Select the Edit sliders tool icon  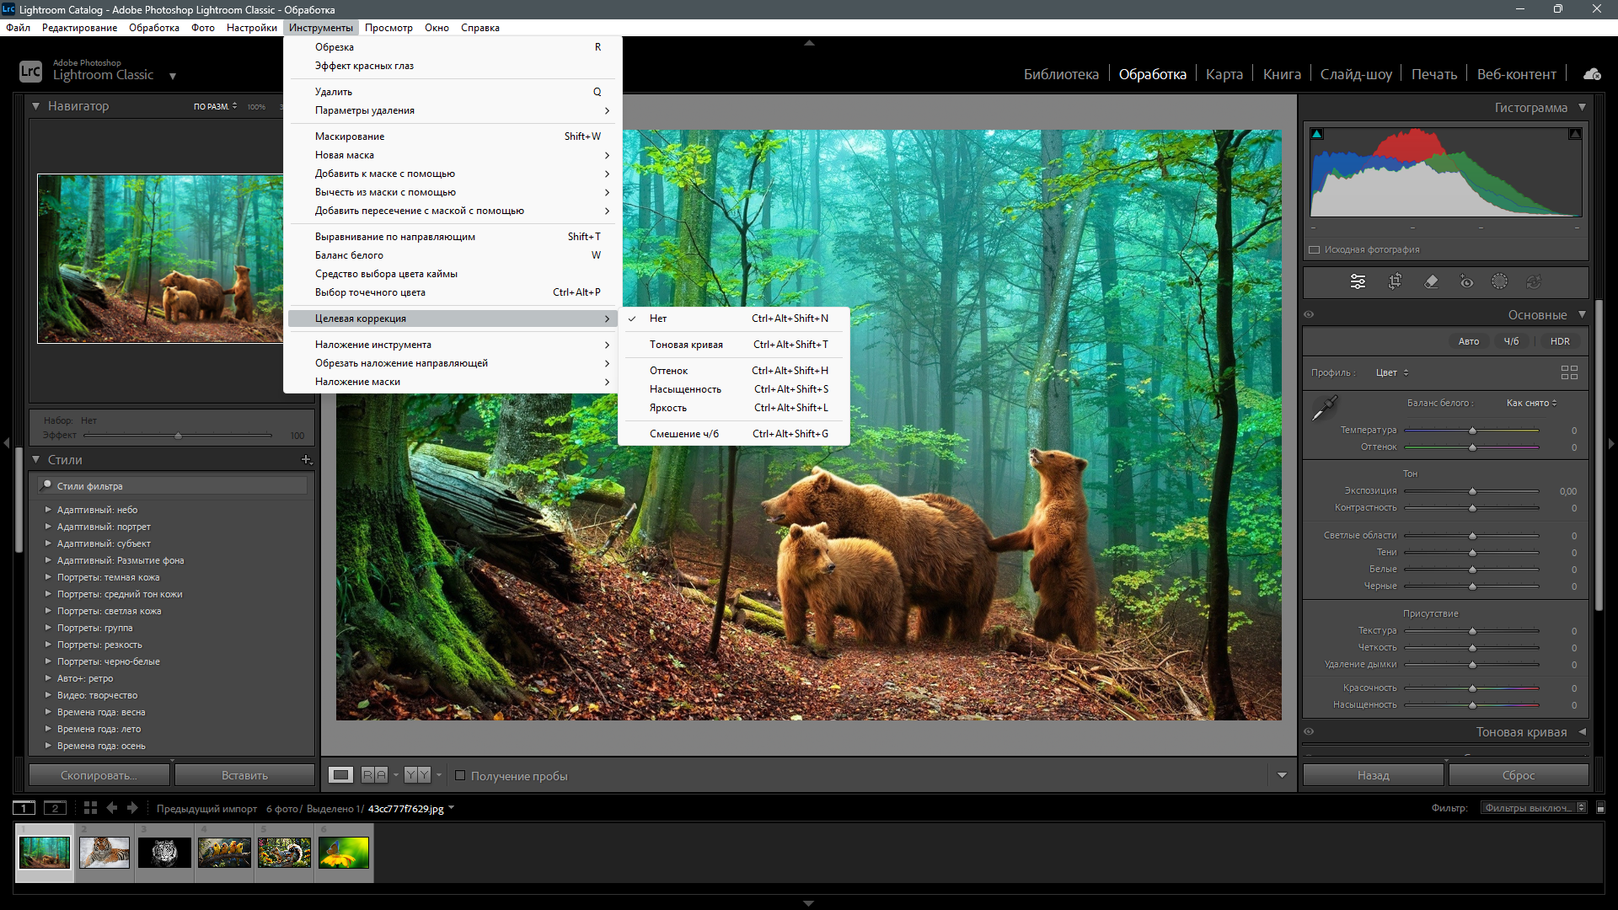pos(1358,281)
